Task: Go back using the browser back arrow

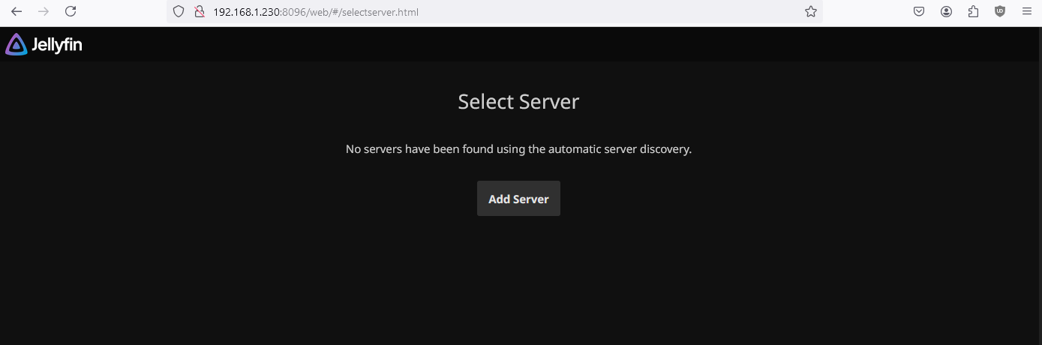Action: click(17, 11)
